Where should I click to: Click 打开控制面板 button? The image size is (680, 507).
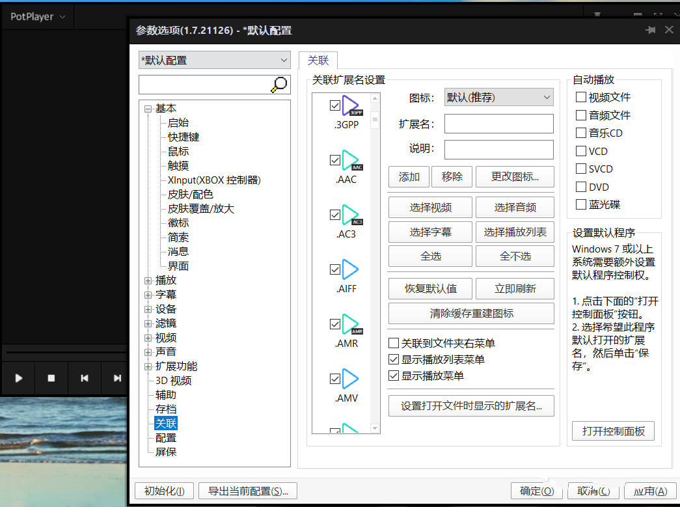click(613, 431)
